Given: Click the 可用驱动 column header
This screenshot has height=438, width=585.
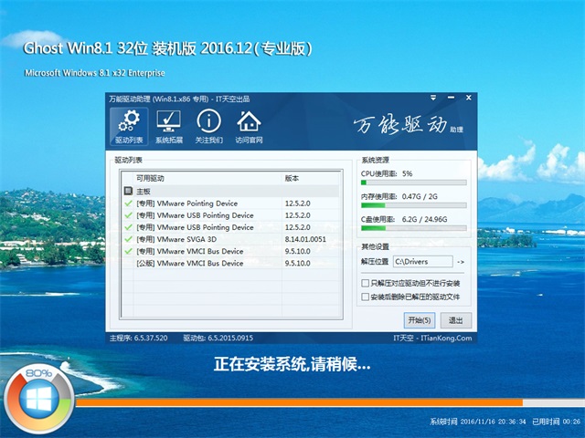Looking at the screenshot, I should [x=151, y=178].
